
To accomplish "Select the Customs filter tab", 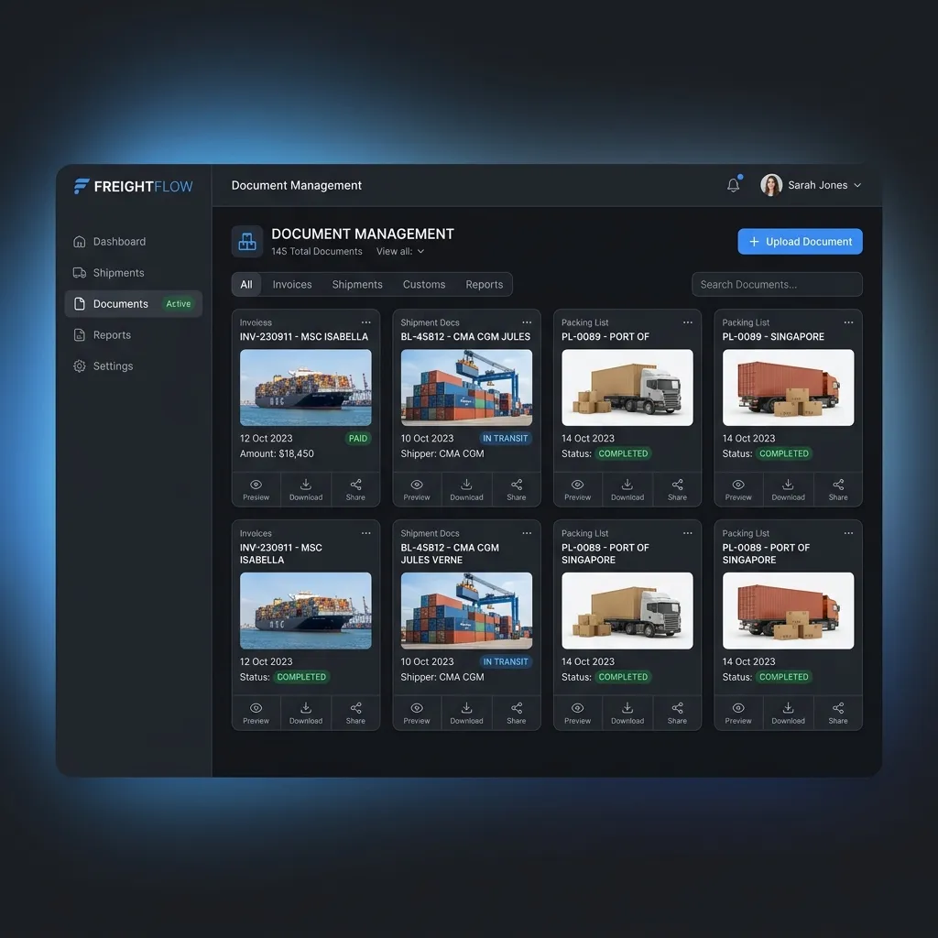I will click(x=423, y=284).
